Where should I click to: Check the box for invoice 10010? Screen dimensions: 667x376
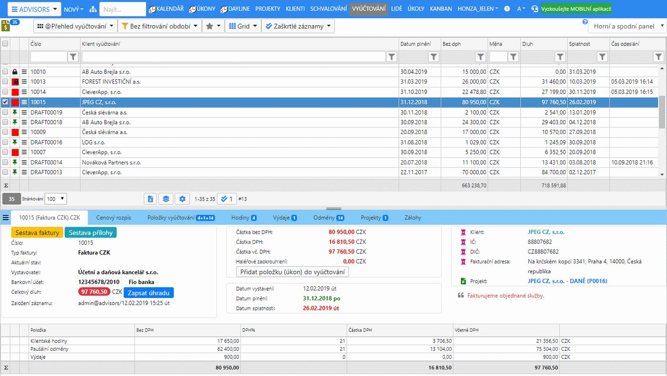pos(5,72)
